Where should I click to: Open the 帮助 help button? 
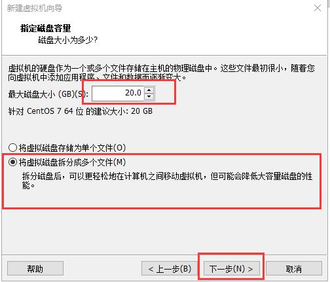(x=35, y=268)
